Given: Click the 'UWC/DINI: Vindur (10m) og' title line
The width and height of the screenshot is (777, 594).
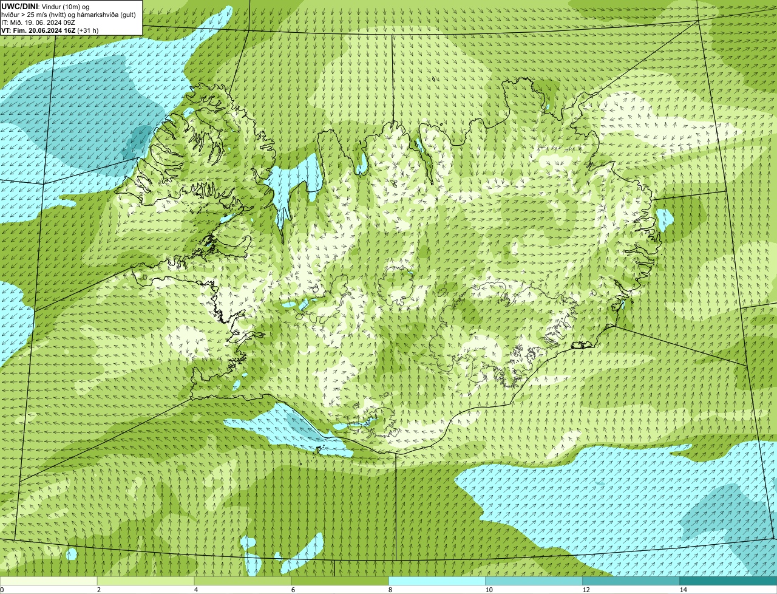Looking at the screenshot, I should 46,6.
